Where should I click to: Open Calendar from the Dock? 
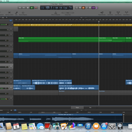tap(16, 126)
